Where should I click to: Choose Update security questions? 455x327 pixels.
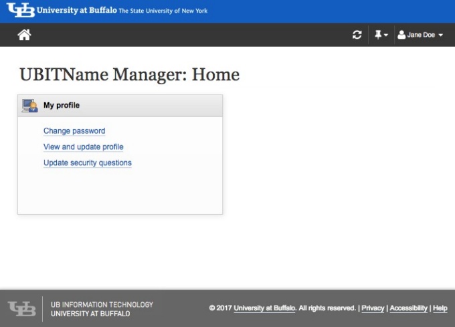click(x=88, y=163)
